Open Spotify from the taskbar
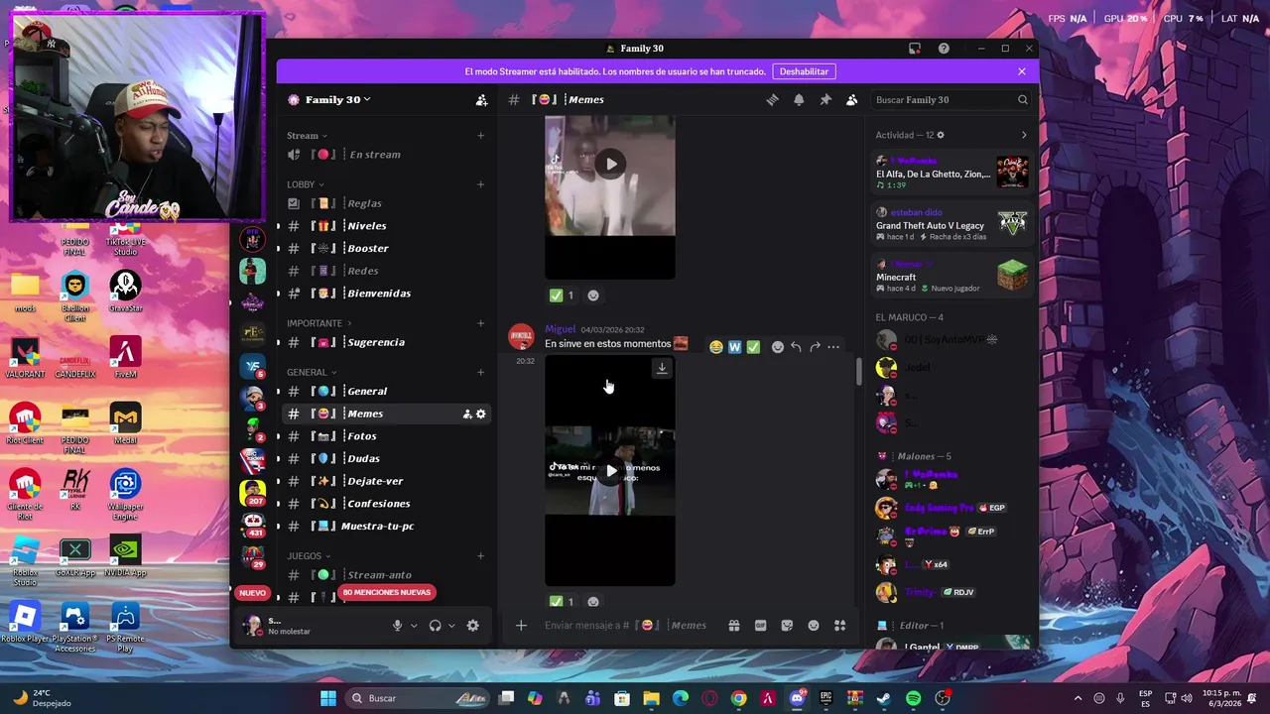Screen dimensions: 1270x714 [x=913, y=698]
